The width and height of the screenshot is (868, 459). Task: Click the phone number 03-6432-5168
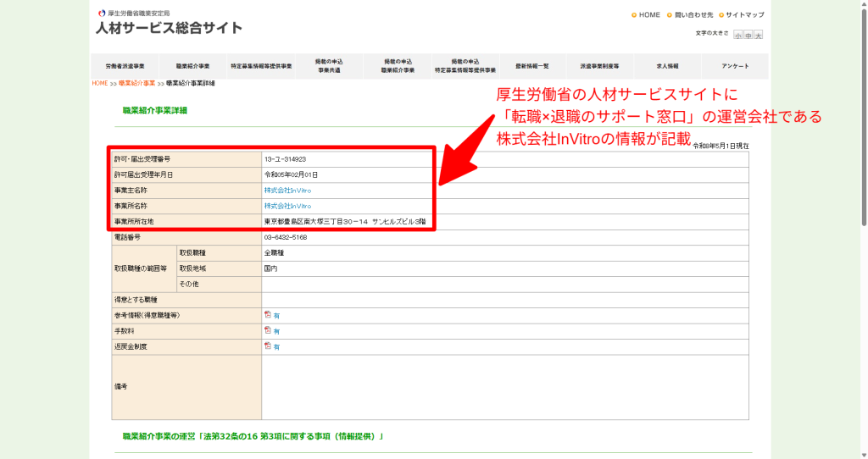[286, 237]
